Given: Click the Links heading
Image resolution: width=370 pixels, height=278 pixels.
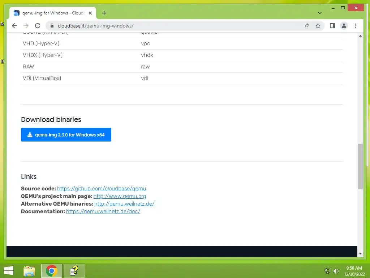Looking at the screenshot, I should tap(29, 177).
